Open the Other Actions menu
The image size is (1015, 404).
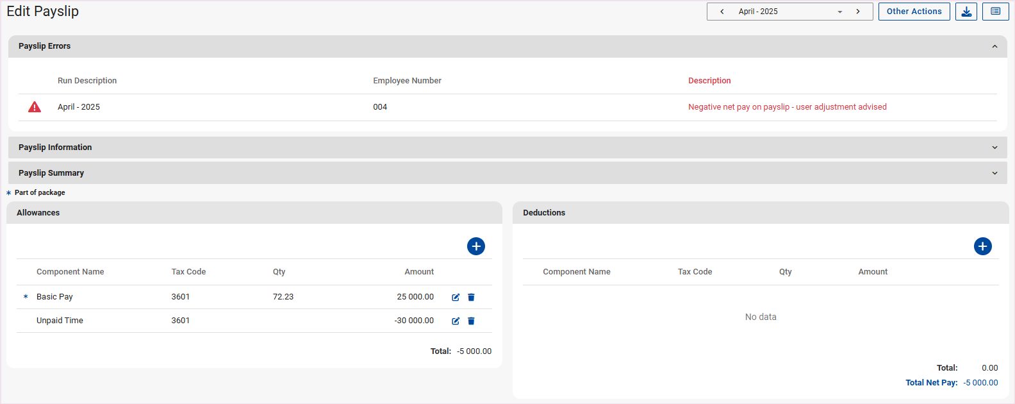(x=914, y=12)
